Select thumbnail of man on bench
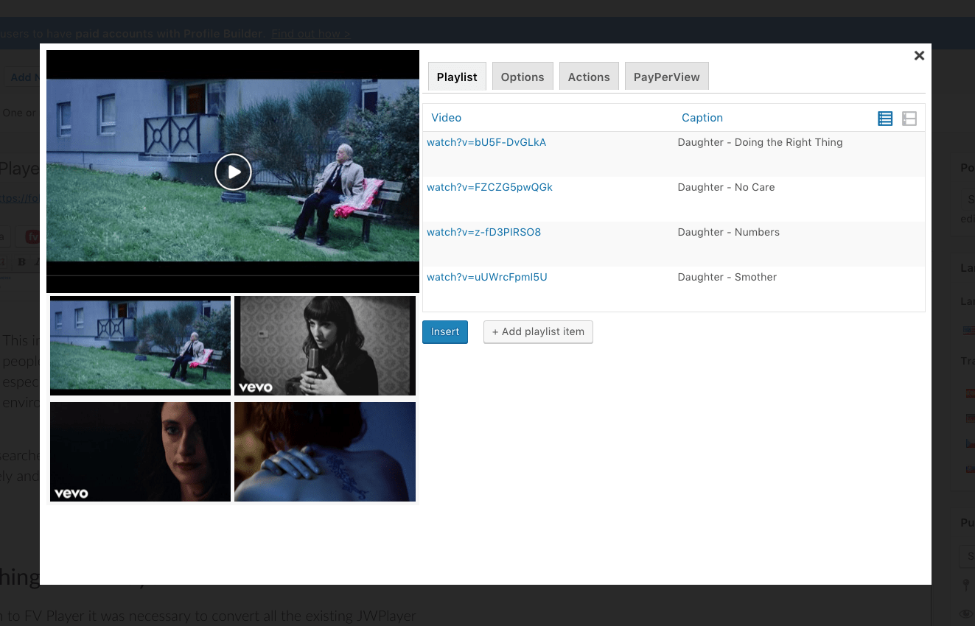The height and width of the screenshot is (626, 975). point(140,345)
